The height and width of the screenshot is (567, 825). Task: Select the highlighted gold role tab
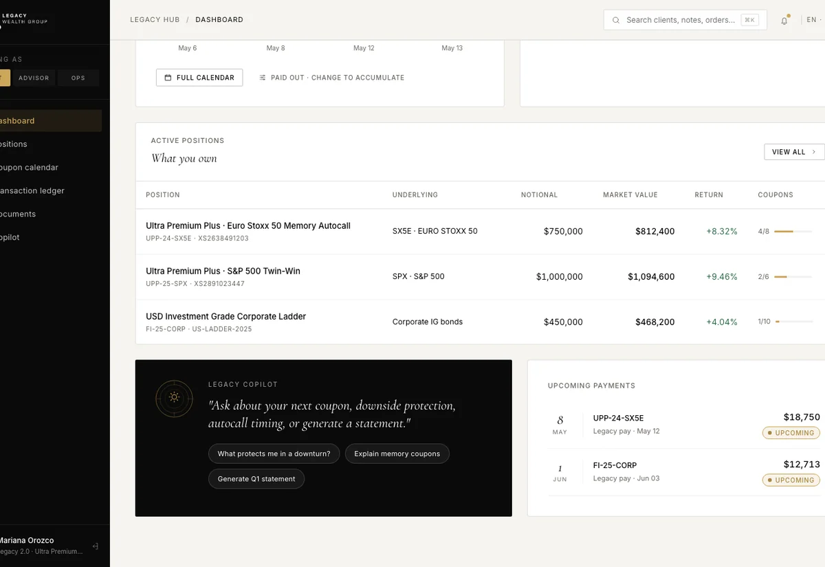click(x=5, y=78)
